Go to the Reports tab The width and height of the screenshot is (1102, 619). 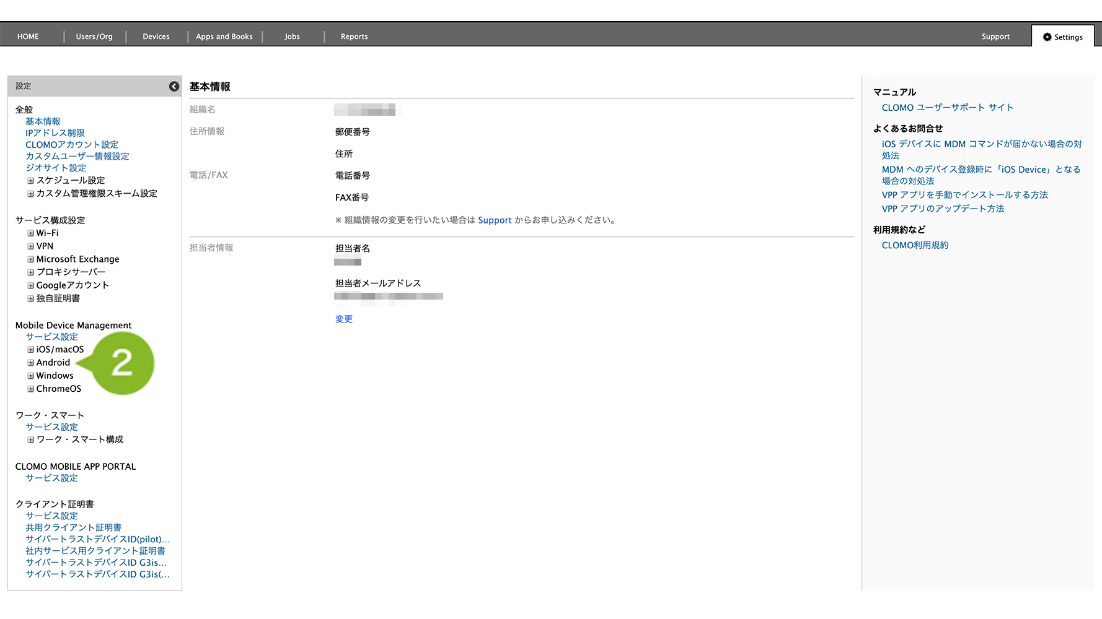pyautogui.click(x=354, y=37)
